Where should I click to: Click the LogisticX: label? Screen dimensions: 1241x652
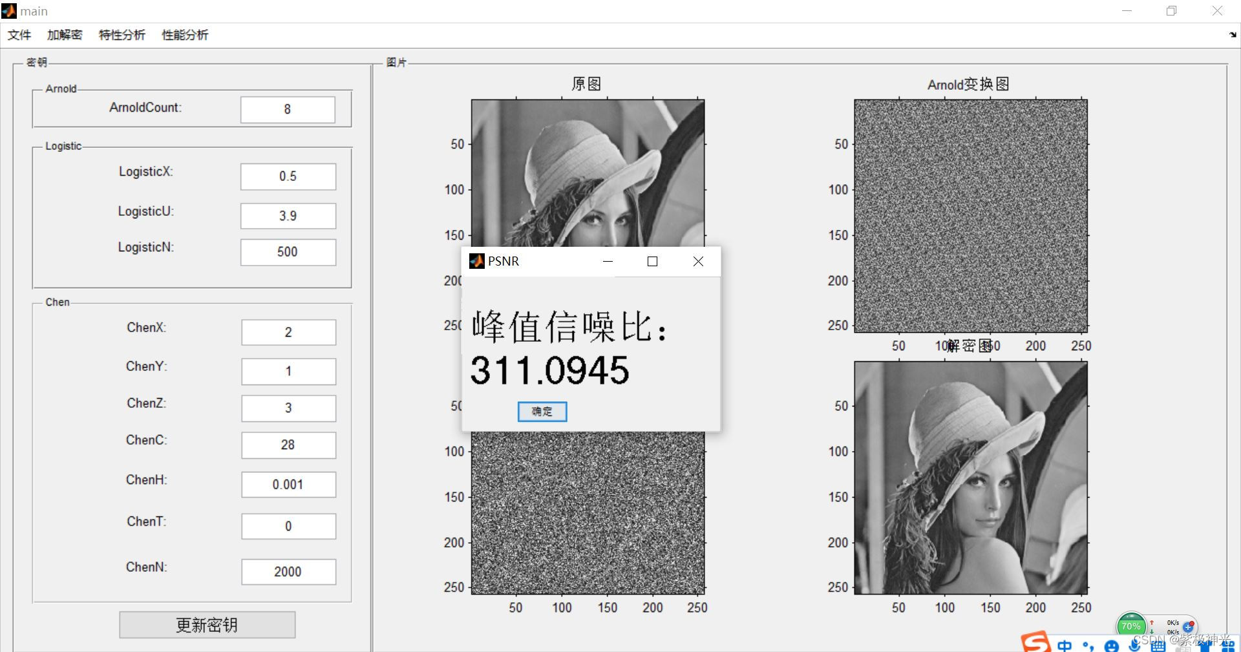pyautogui.click(x=146, y=171)
